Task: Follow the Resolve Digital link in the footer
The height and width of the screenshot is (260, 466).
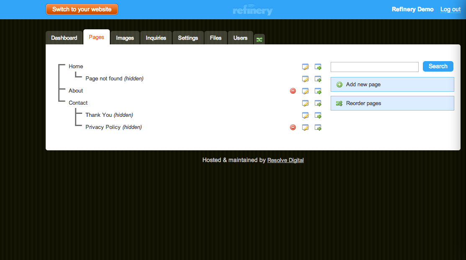Action: tap(285, 160)
